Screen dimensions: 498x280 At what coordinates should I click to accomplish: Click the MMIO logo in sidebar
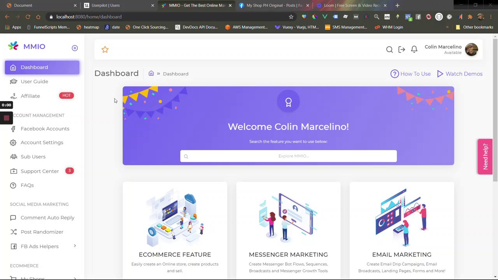26,46
